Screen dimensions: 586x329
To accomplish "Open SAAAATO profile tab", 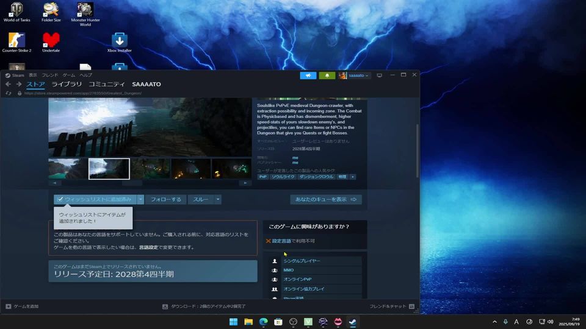I will click(146, 84).
